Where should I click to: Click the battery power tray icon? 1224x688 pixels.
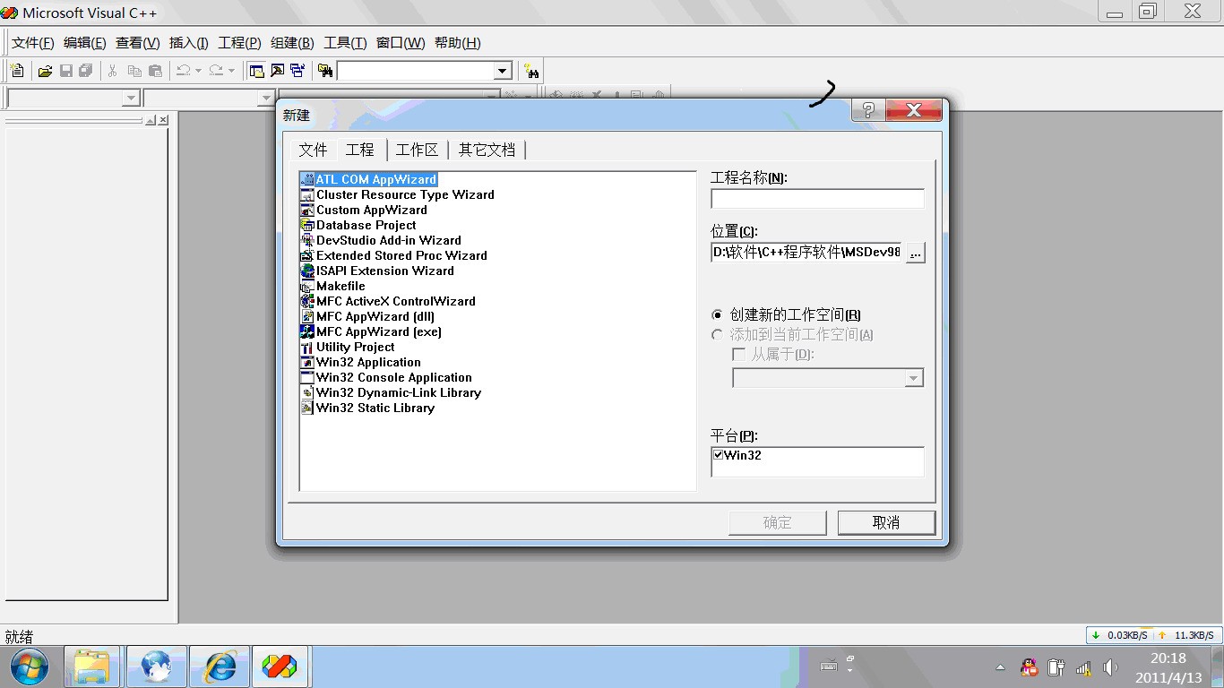coord(1056,667)
